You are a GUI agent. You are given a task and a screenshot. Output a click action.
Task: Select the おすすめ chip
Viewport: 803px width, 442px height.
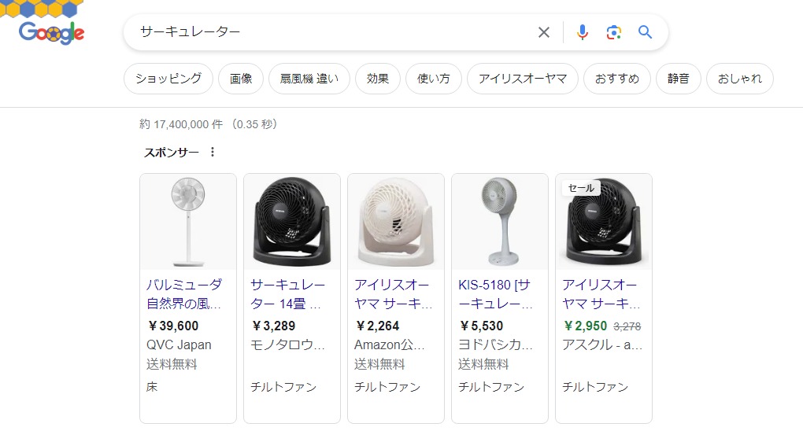tap(617, 79)
